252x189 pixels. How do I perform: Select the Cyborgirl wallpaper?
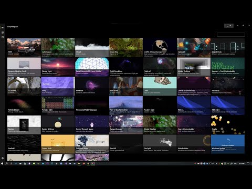(x=194, y=48)
